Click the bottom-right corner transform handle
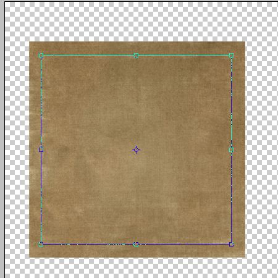This screenshot has width=278, height=278. click(x=231, y=244)
